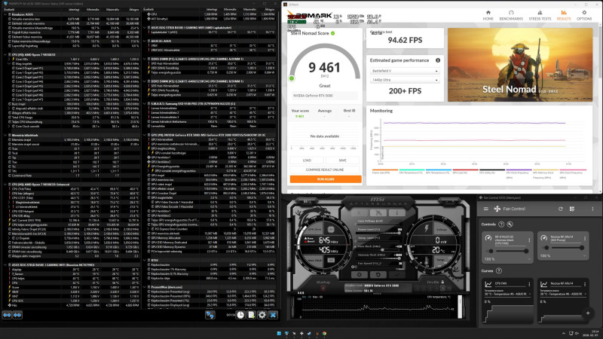Switch to 3DMark Benchmarks tab
This screenshot has height=339, width=603.
coord(511,15)
